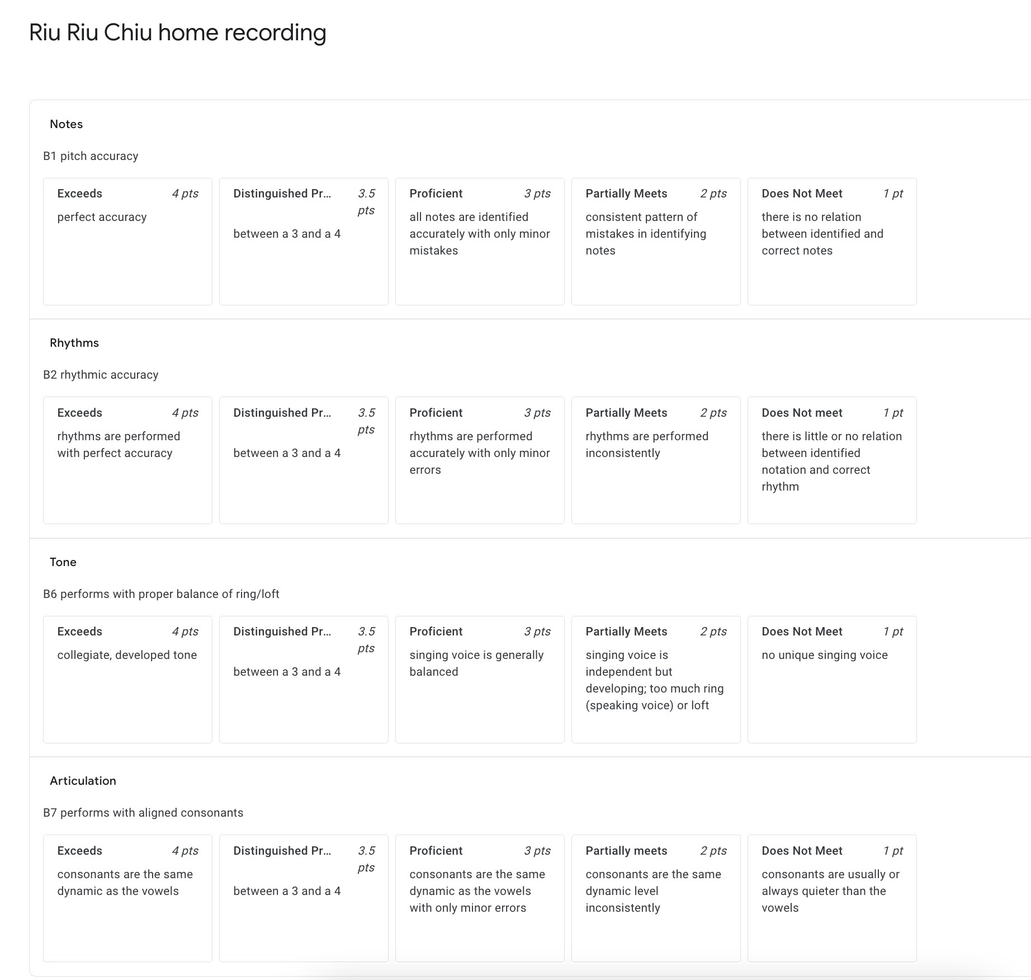Click the 'Riu Riu Chiu home recording' title
This screenshot has width=1031, height=980.
[177, 32]
